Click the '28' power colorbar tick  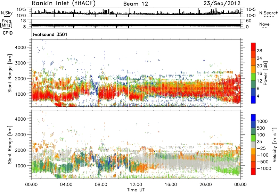click(x=259, y=51)
